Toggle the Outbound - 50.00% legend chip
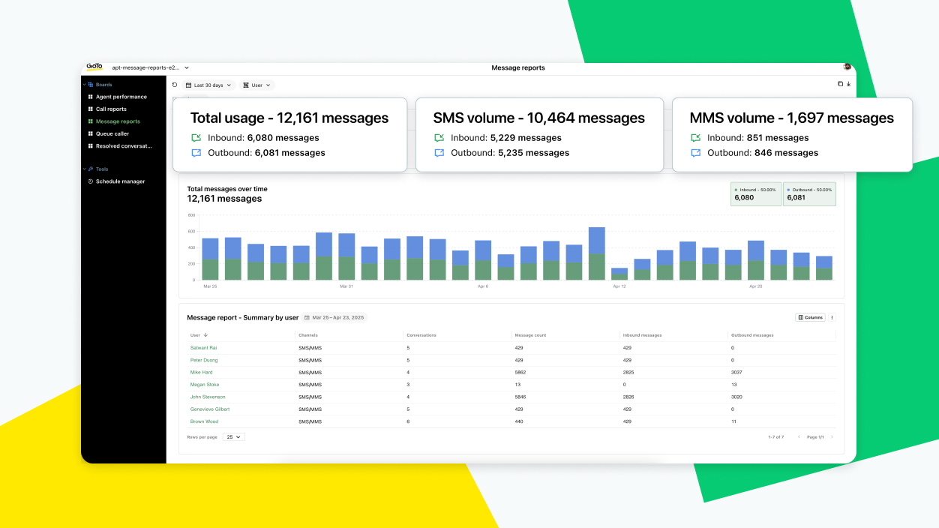 tap(809, 193)
